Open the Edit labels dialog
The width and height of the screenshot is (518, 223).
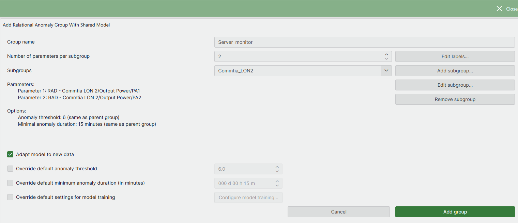[x=455, y=56]
